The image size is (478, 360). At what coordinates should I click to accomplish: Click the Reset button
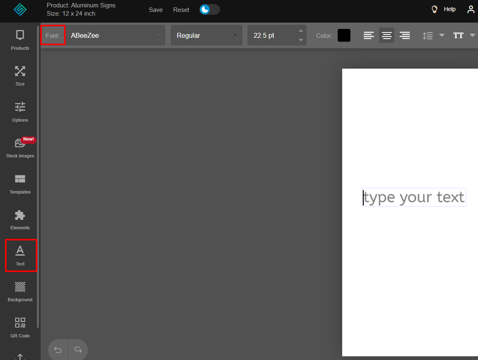[181, 10]
